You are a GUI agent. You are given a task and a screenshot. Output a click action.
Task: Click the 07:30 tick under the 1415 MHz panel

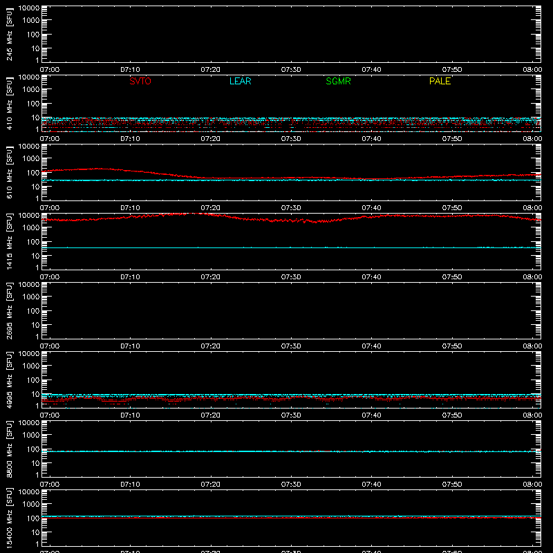[291, 277]
